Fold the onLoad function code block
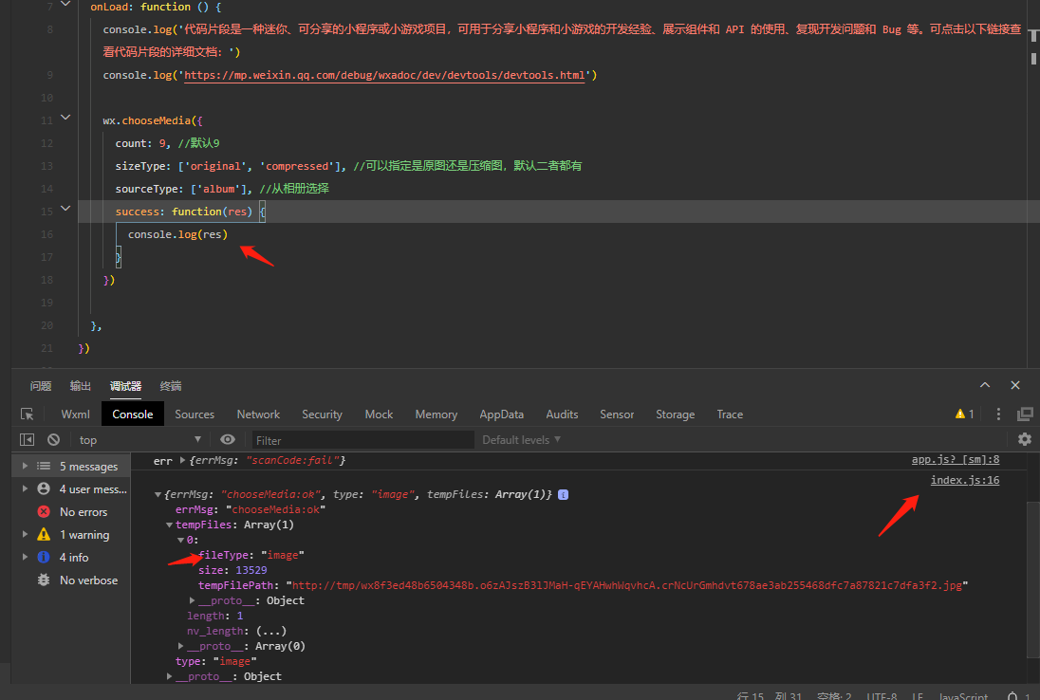The image size is (1040, 700). [65, 5]
